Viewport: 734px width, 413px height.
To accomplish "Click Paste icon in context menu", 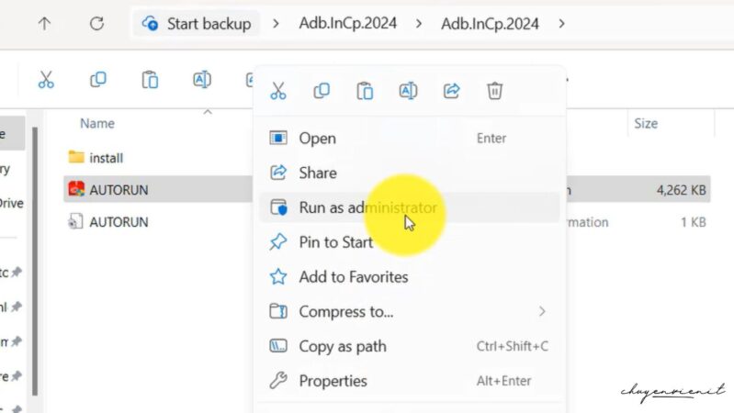I will click(x=365, y=91).
